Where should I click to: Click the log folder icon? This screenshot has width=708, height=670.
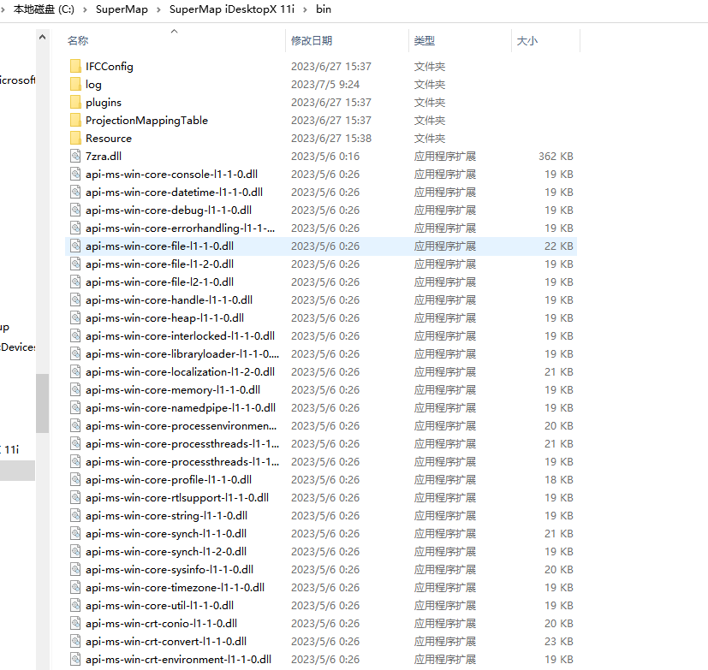click(75, 85)
